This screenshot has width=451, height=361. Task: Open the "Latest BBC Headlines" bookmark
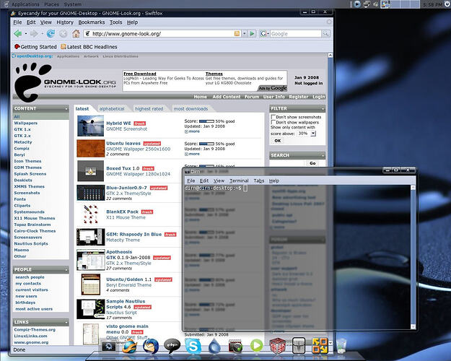(89, 47)
